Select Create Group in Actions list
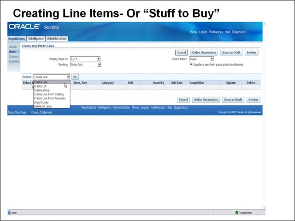 (x=52, y=90)
